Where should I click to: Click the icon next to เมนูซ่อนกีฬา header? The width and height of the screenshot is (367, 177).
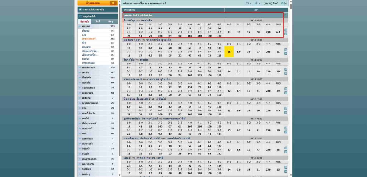point(80,16)
